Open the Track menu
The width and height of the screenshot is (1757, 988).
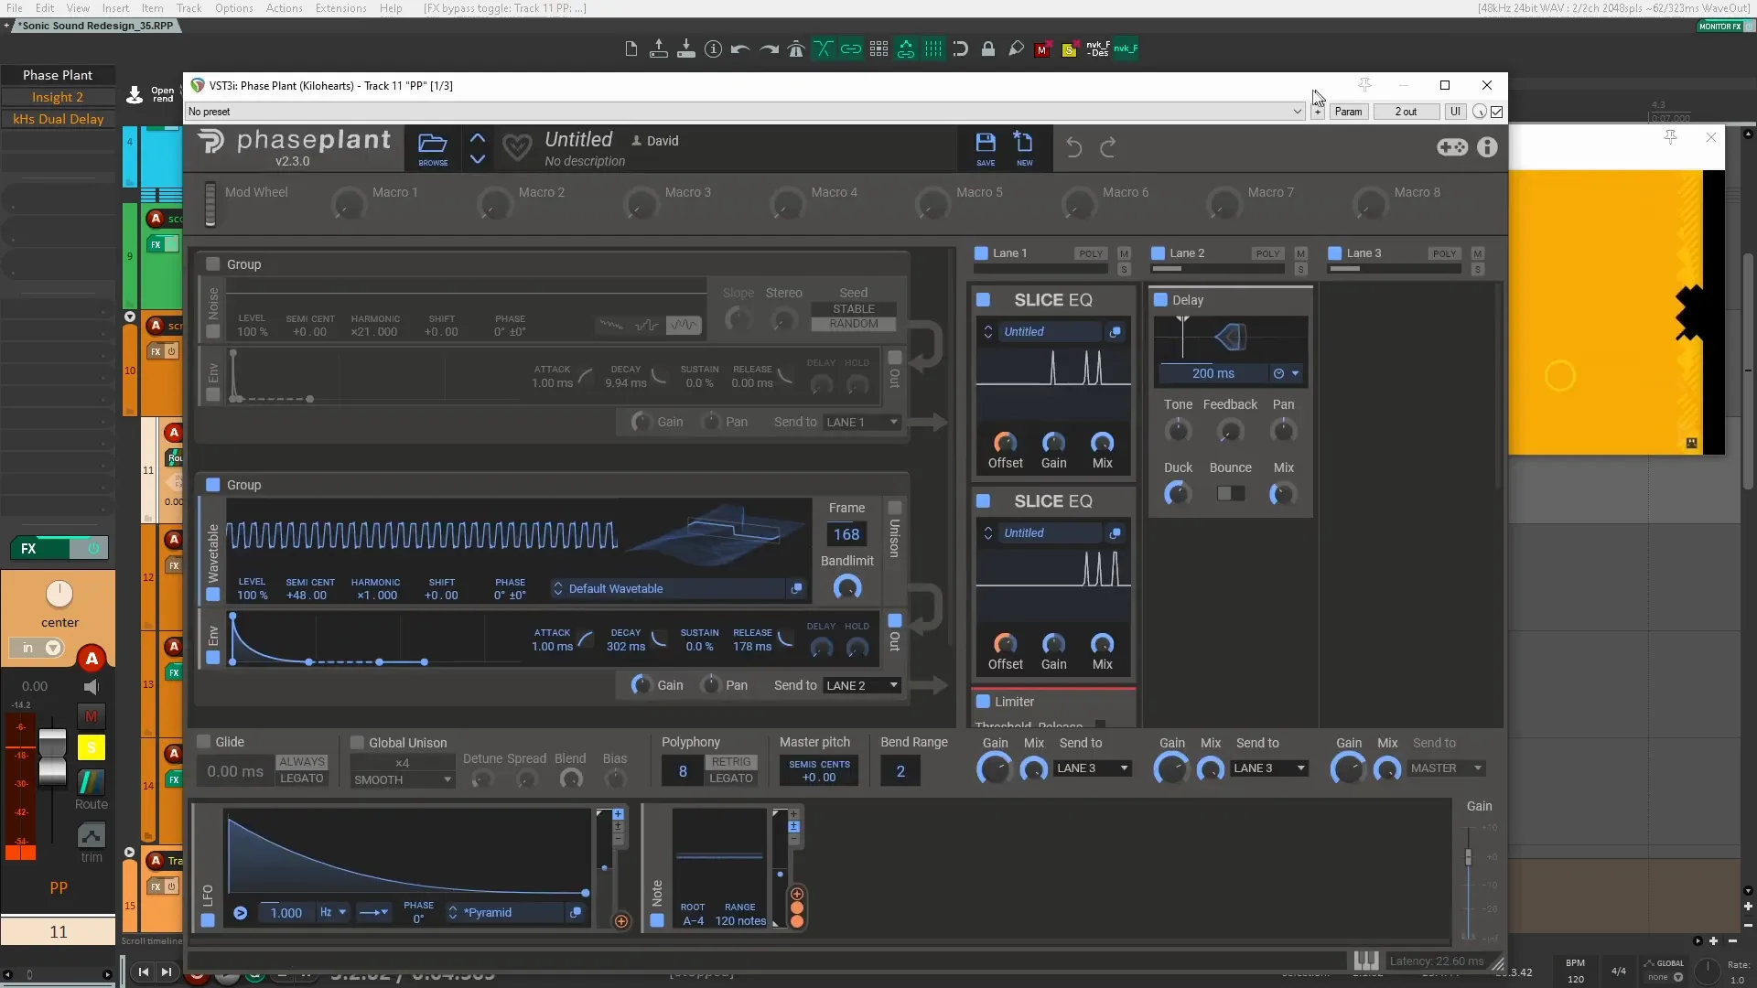(x=189, y=8)
